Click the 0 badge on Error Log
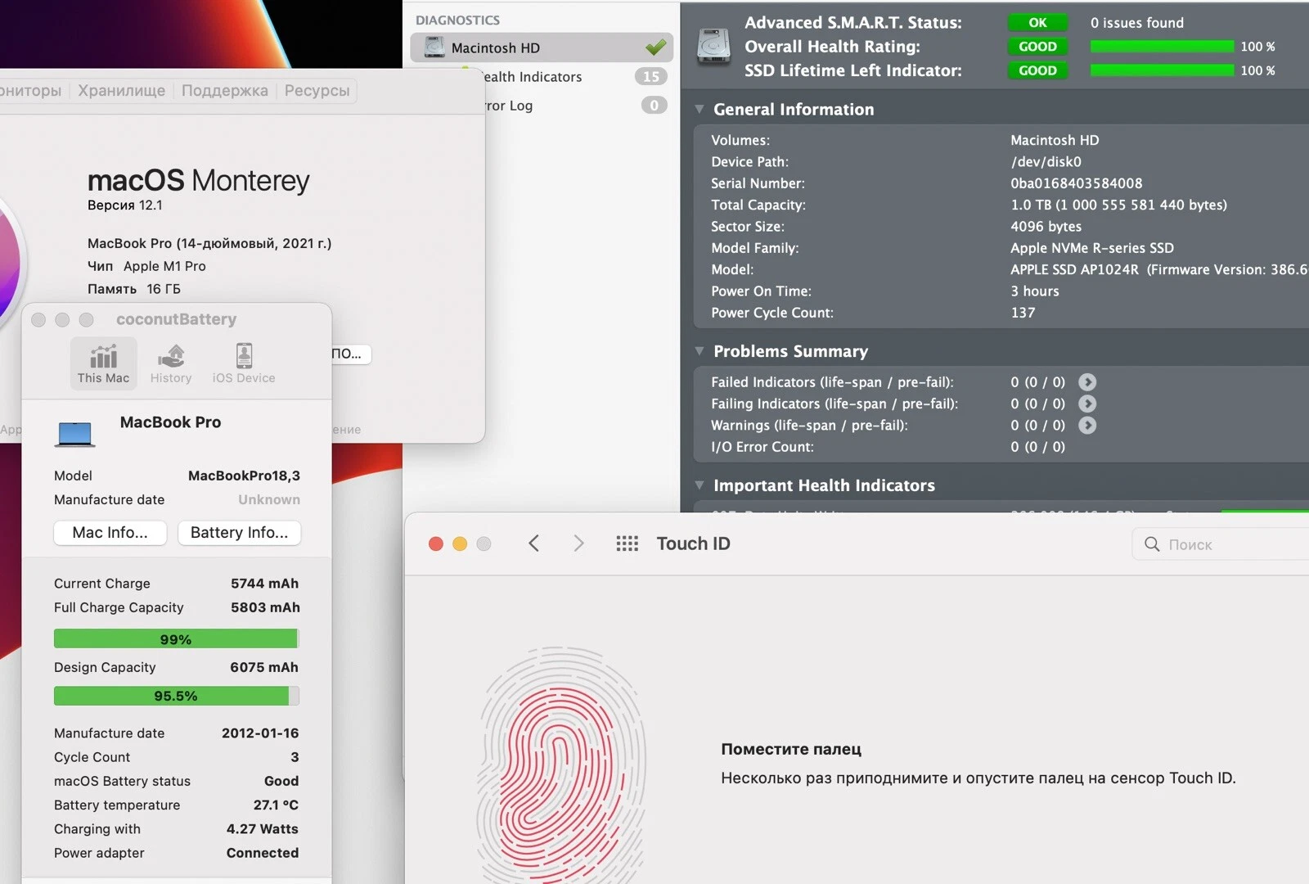Image resolution: width=1309 pixels, height=884 pixels. click(x=654, y=106)
